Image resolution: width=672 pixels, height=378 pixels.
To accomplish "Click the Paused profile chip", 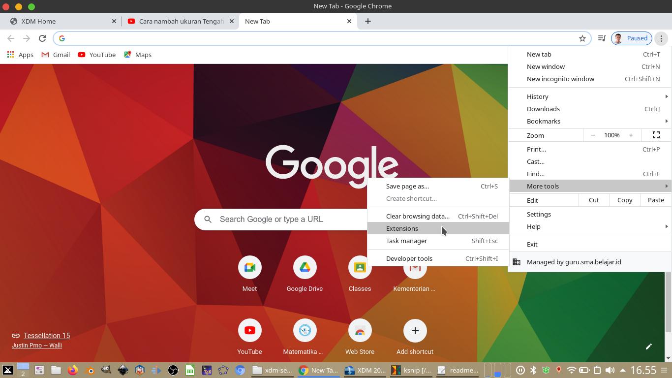I will click(x=632, y=38).
